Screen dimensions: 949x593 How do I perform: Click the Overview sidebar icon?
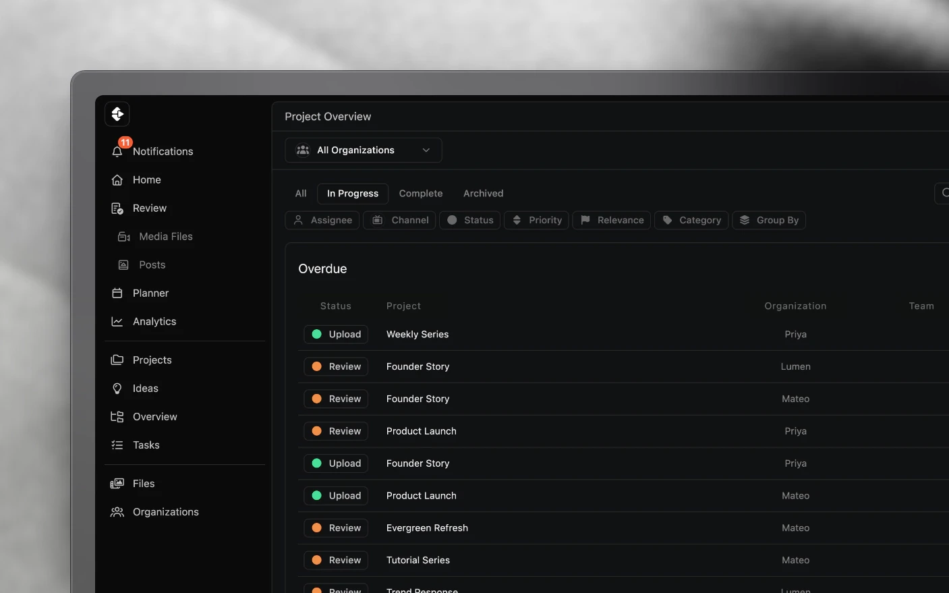point(117,417)
